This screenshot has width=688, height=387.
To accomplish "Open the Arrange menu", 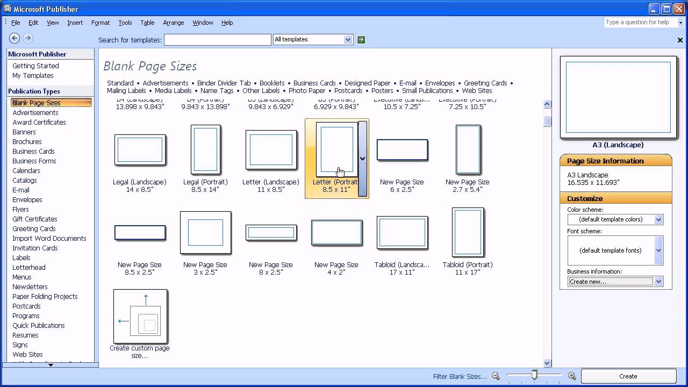I will 174,23.
